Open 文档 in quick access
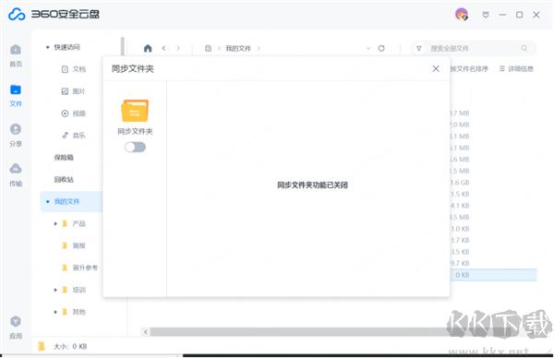This screenshot has width=554, height=358. (x=74, y=69)
